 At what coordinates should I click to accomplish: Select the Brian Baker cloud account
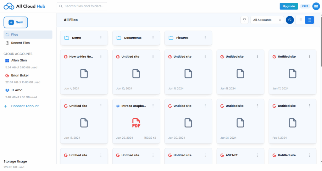coord(20,75)
